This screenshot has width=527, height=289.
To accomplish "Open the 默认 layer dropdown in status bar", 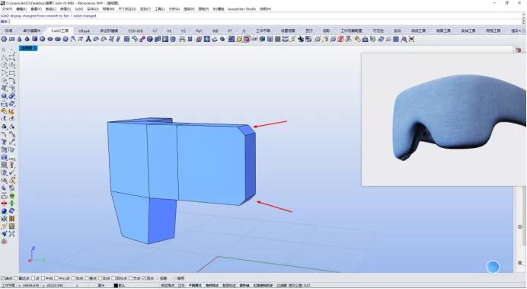I will point(122,285).
